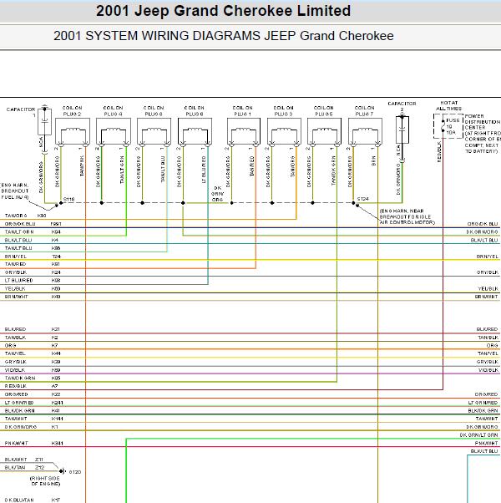Click the 'COIL ON PLUG 2' label

click(x=72, y=111)
